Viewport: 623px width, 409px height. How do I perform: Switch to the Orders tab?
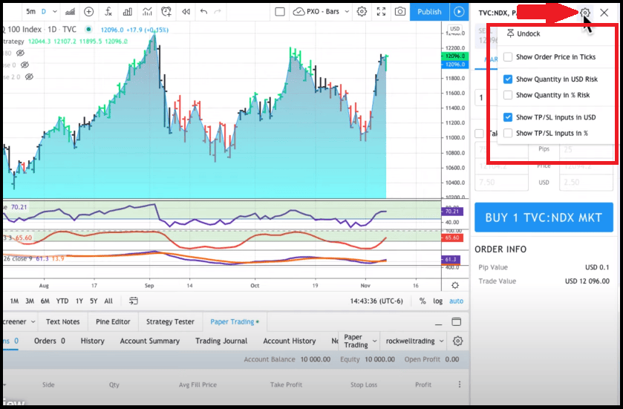coord(49,341)
